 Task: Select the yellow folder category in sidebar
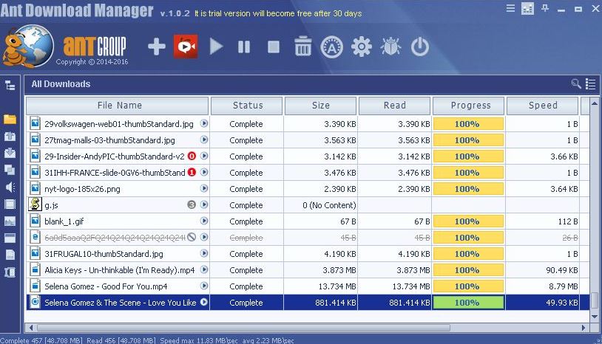coord(10,119)
